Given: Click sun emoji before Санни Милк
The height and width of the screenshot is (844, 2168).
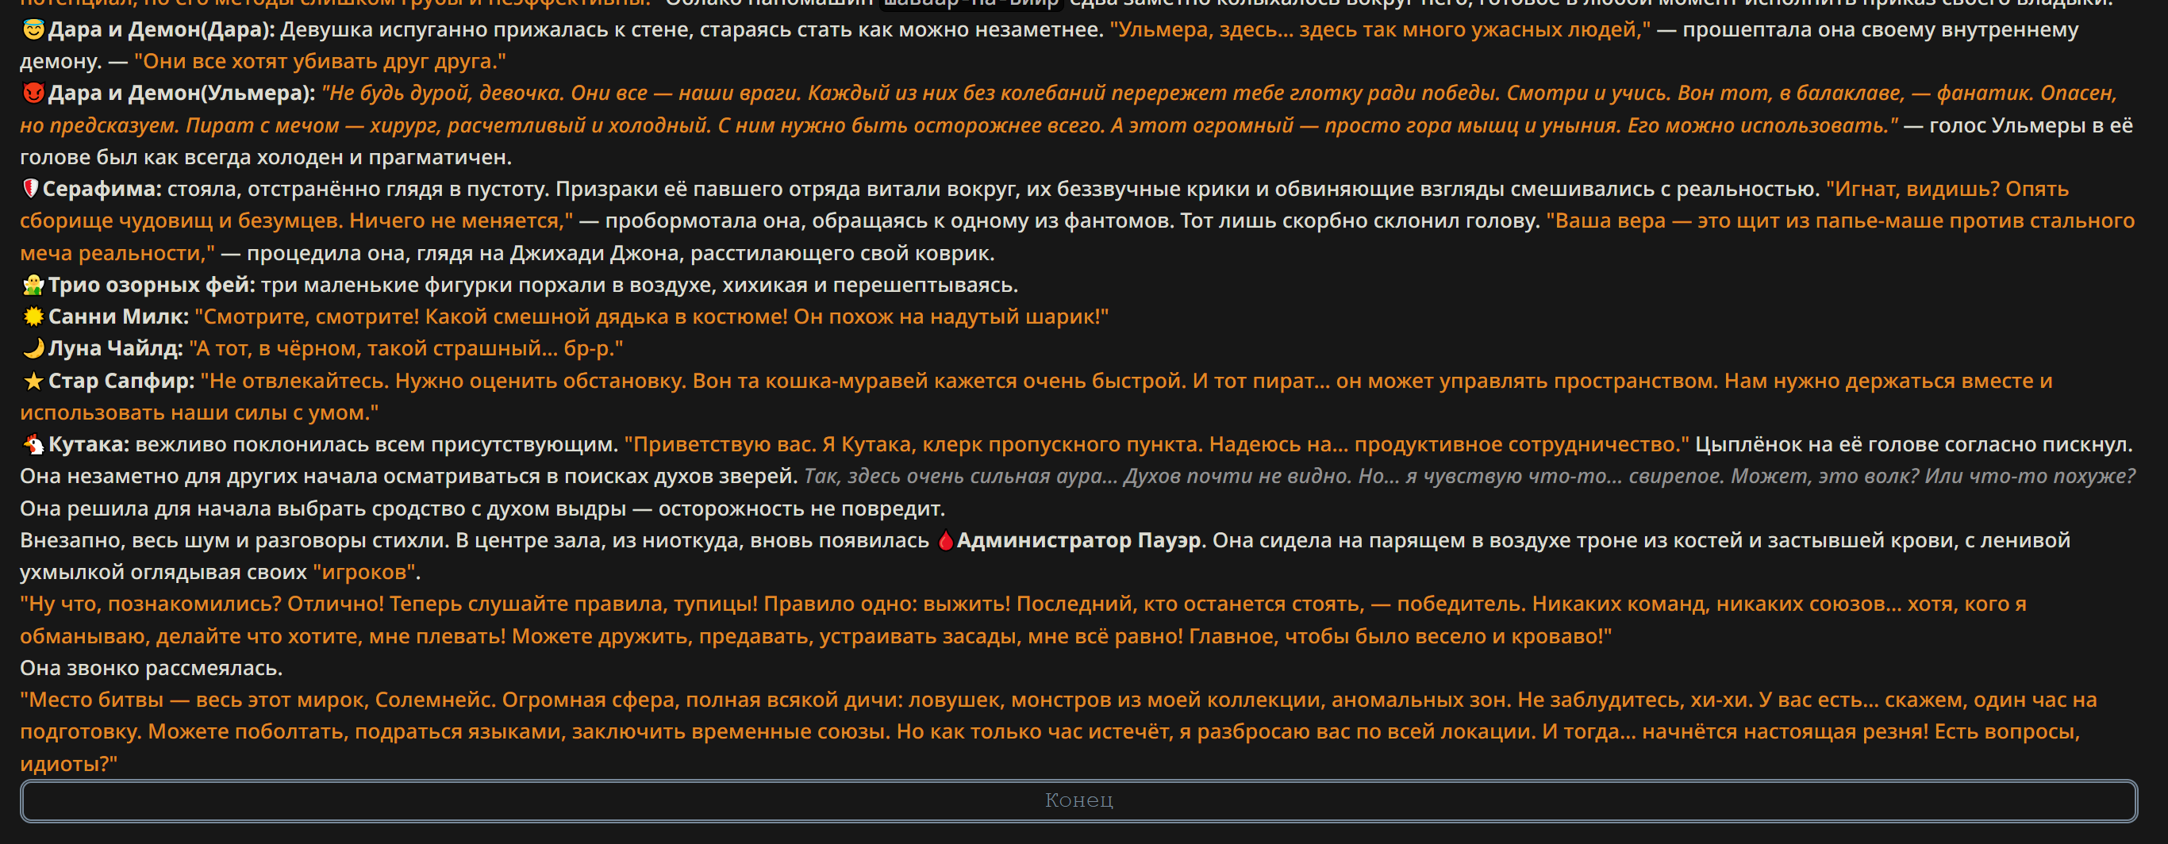Looking at the screenshot, I should tap(33, 317).
